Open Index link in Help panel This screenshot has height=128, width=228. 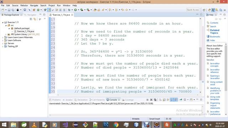pyautogui.click(x=212, y=40)
